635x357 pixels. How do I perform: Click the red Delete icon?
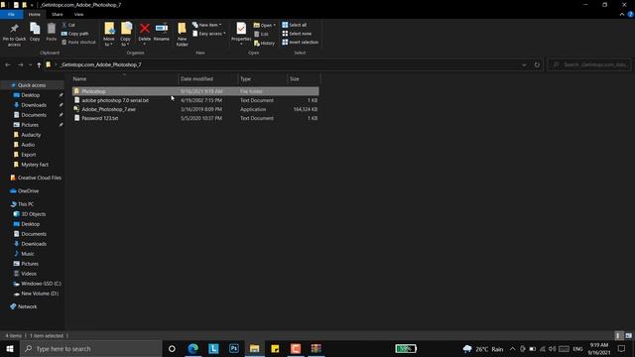[144, 29]
